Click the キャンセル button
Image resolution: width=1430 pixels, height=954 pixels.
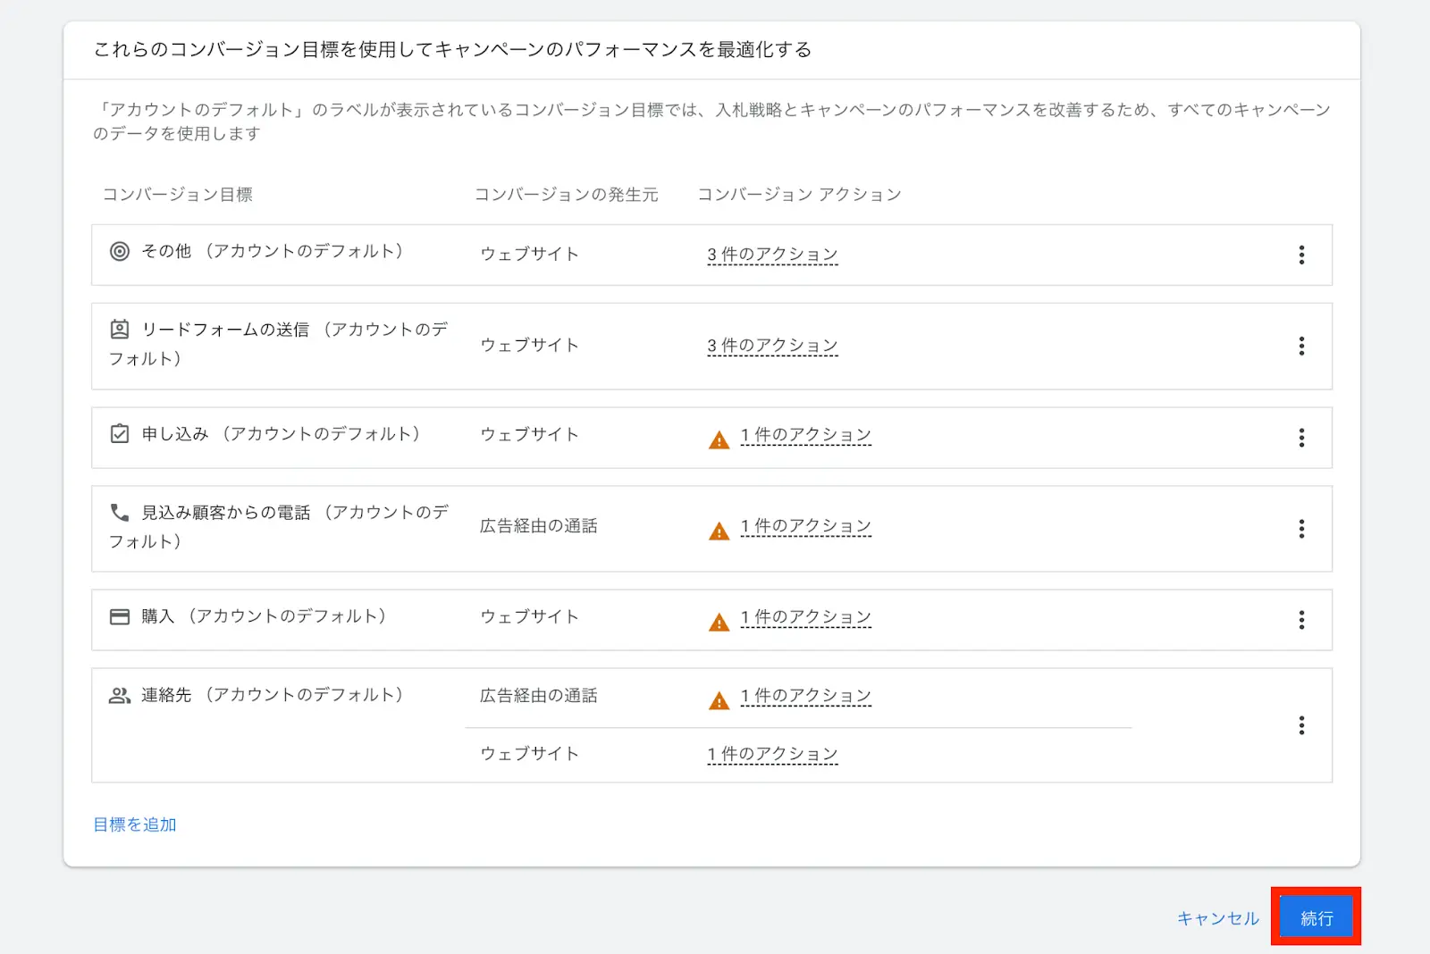coord(1217,916)
